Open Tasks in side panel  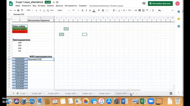179,26
